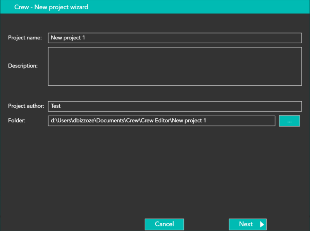Open folder browser with the ellipsis button
This screenshot has width=310, height=231.
[289, 121]
